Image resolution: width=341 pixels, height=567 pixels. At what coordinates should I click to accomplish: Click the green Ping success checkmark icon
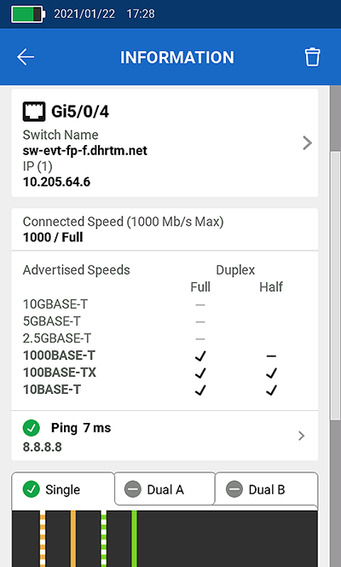[32, 428]
